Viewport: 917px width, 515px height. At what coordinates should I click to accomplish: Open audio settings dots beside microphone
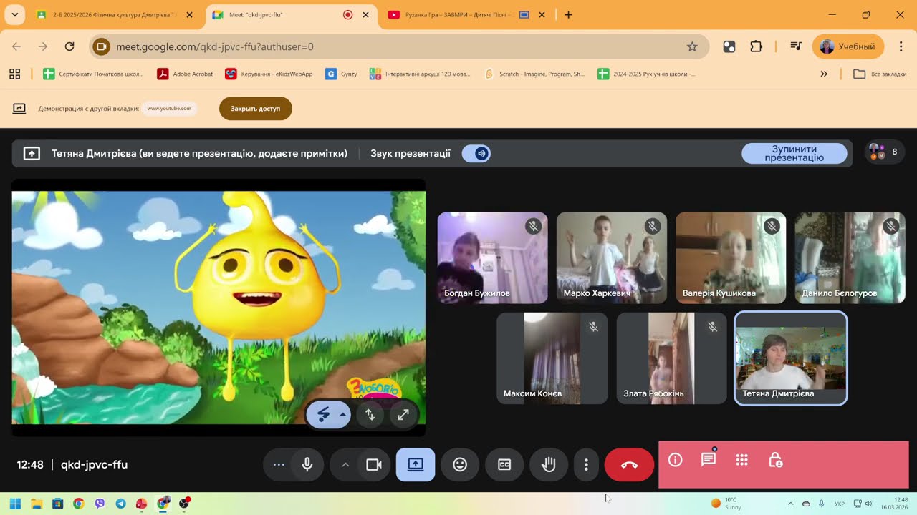[x=279, y=465]
